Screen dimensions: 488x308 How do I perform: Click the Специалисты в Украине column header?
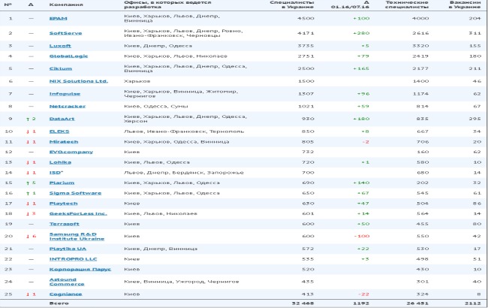click(x=287, y=6)
